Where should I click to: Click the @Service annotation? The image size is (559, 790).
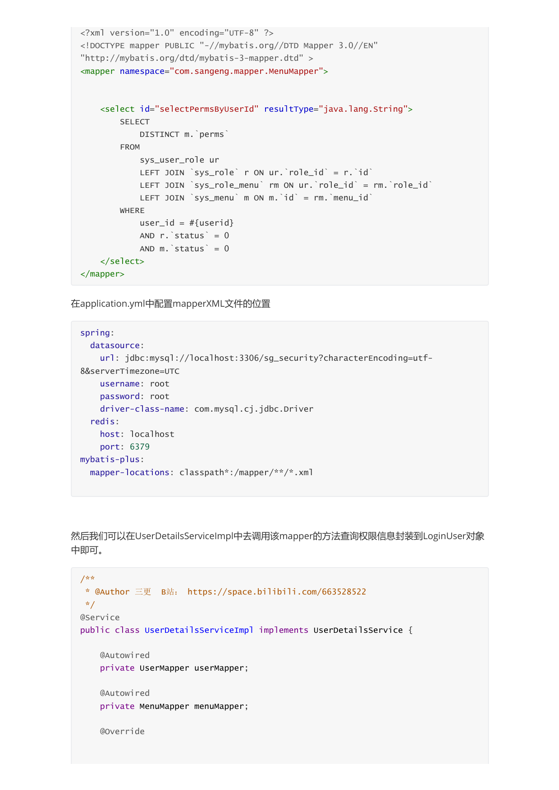pos(100,617)
